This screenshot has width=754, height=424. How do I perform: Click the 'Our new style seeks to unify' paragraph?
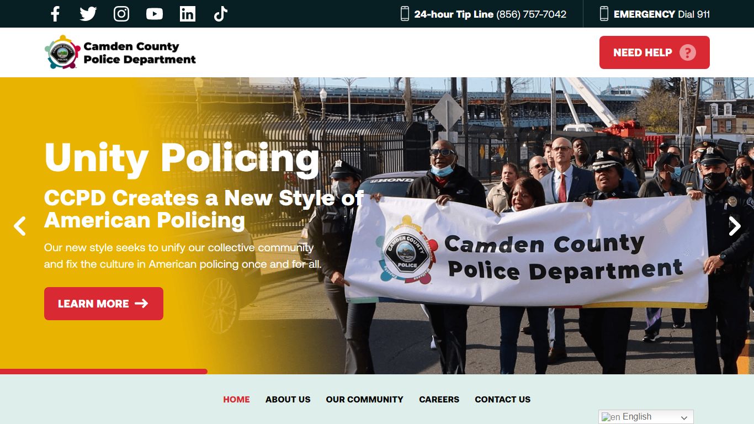coord(183,256)
